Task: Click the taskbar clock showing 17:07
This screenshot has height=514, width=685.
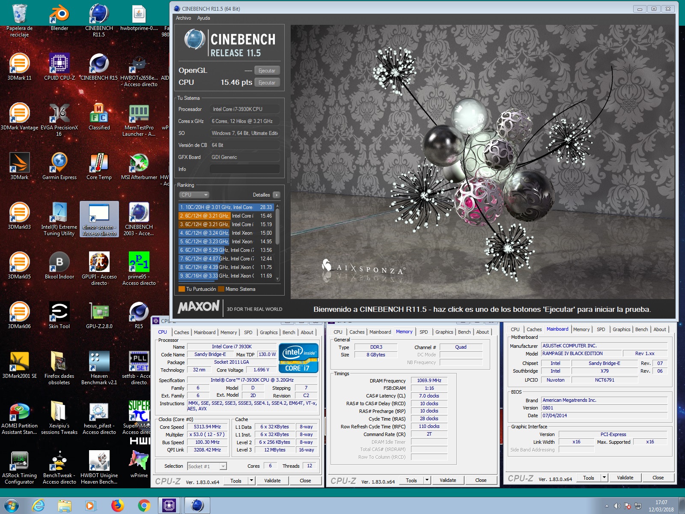Action: (x=661, y=506)
